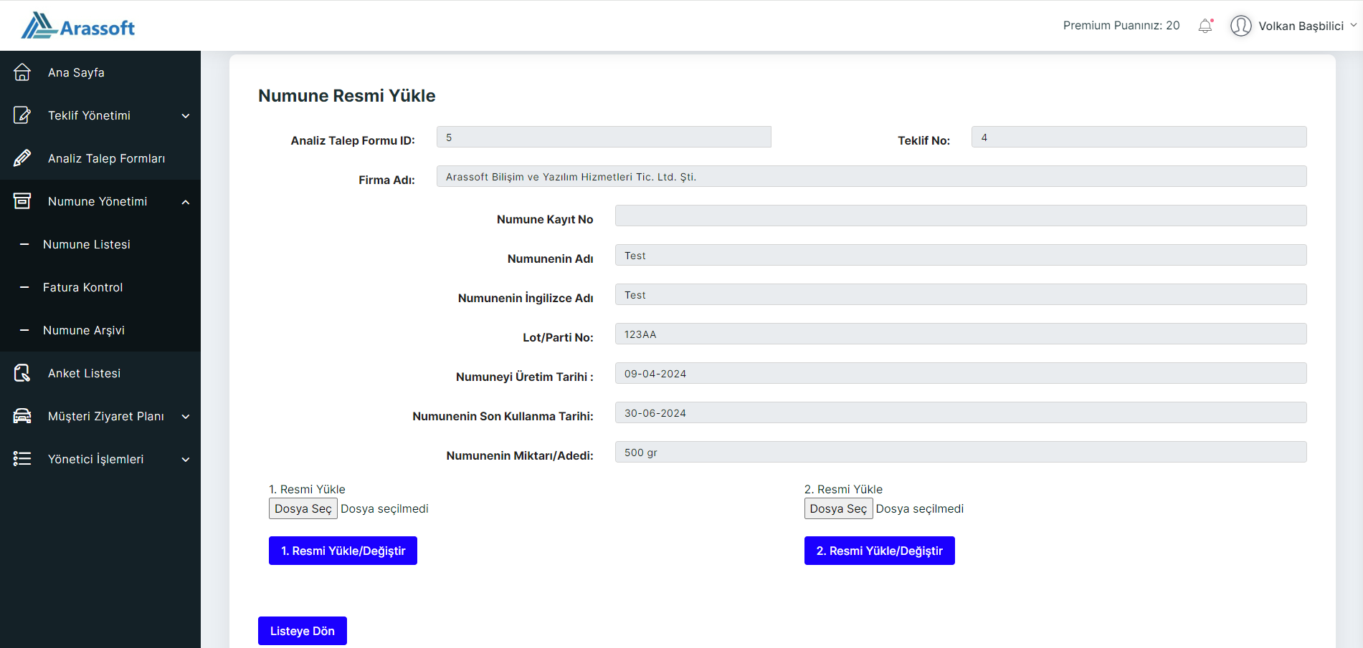
Task: Open the Volkan Başbilici user dropdown arrow
Action: coord(1354,25)
